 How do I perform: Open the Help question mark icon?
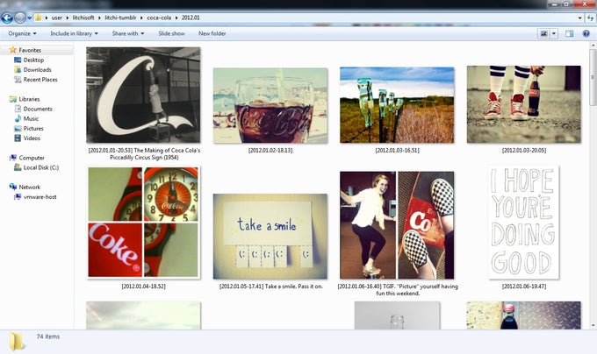point(586,34)
